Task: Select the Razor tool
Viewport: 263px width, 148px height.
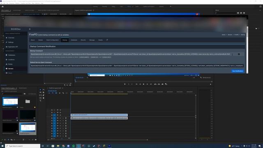Action: [44, 92]
